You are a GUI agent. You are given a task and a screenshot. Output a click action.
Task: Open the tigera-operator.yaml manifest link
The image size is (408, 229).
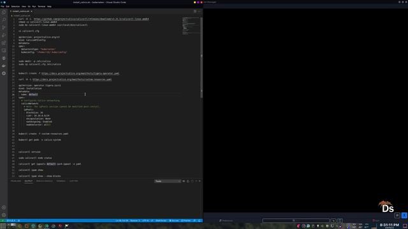pos(80,74)
